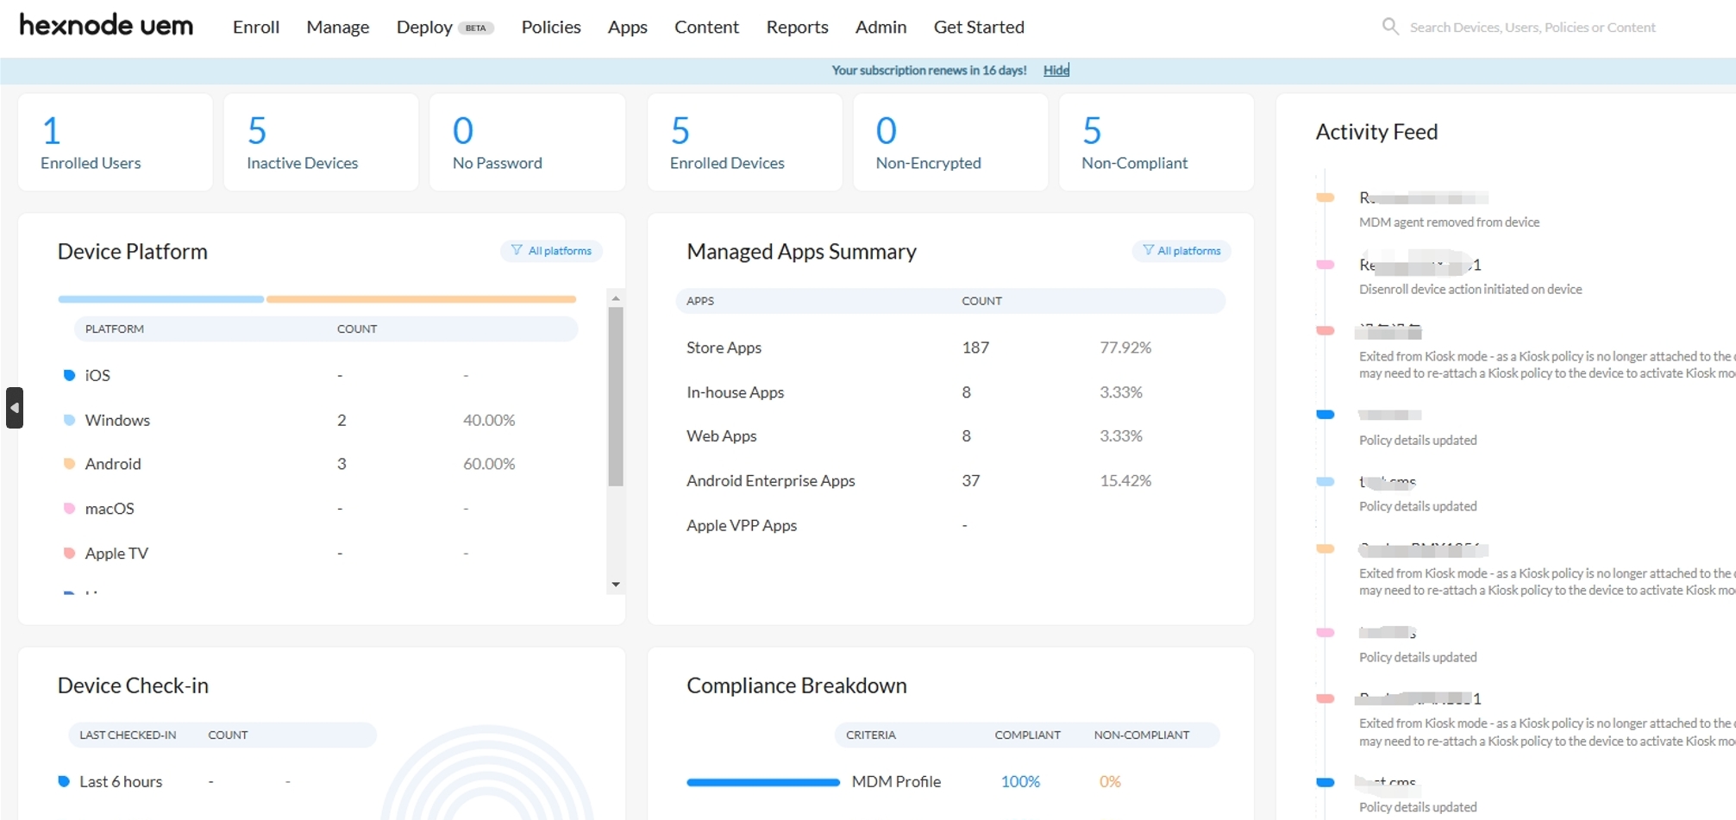Click the BETA badge next to Deploy
Screen dimensions: 1736x820
pos(475,27)
